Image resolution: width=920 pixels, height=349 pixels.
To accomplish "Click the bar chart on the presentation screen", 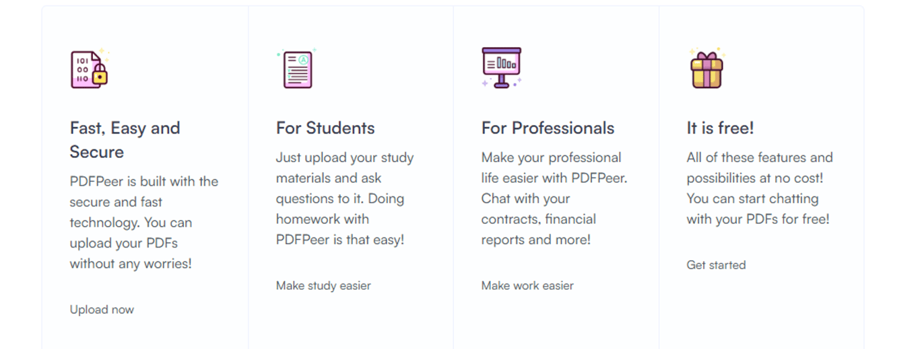I will pyautogui.click(x=506, y=64).
